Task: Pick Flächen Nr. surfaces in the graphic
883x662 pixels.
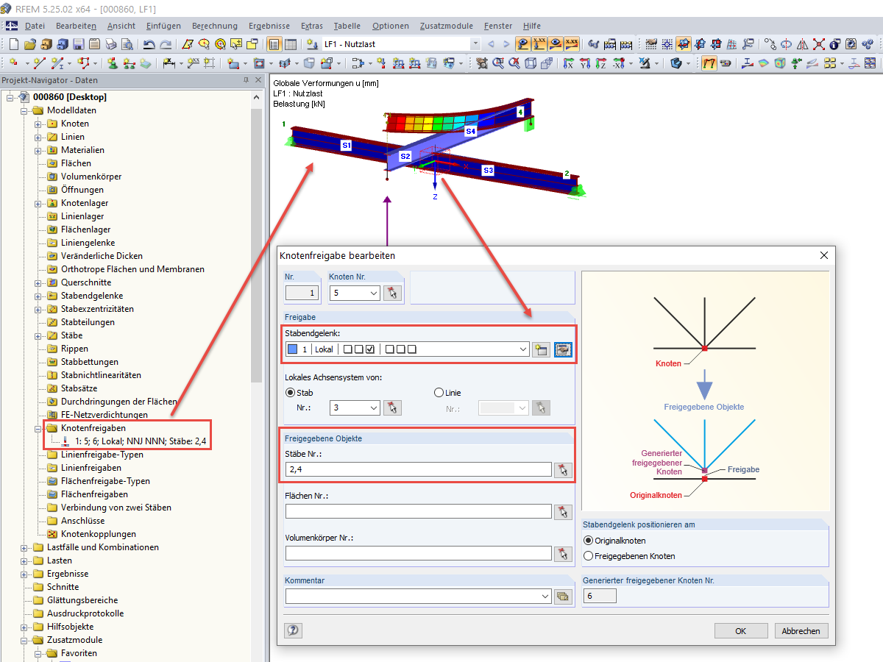Action: [564, 511]
